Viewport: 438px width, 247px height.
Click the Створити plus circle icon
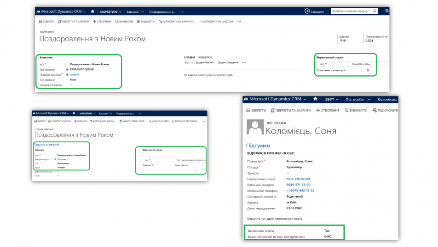[x=307, y=11]
